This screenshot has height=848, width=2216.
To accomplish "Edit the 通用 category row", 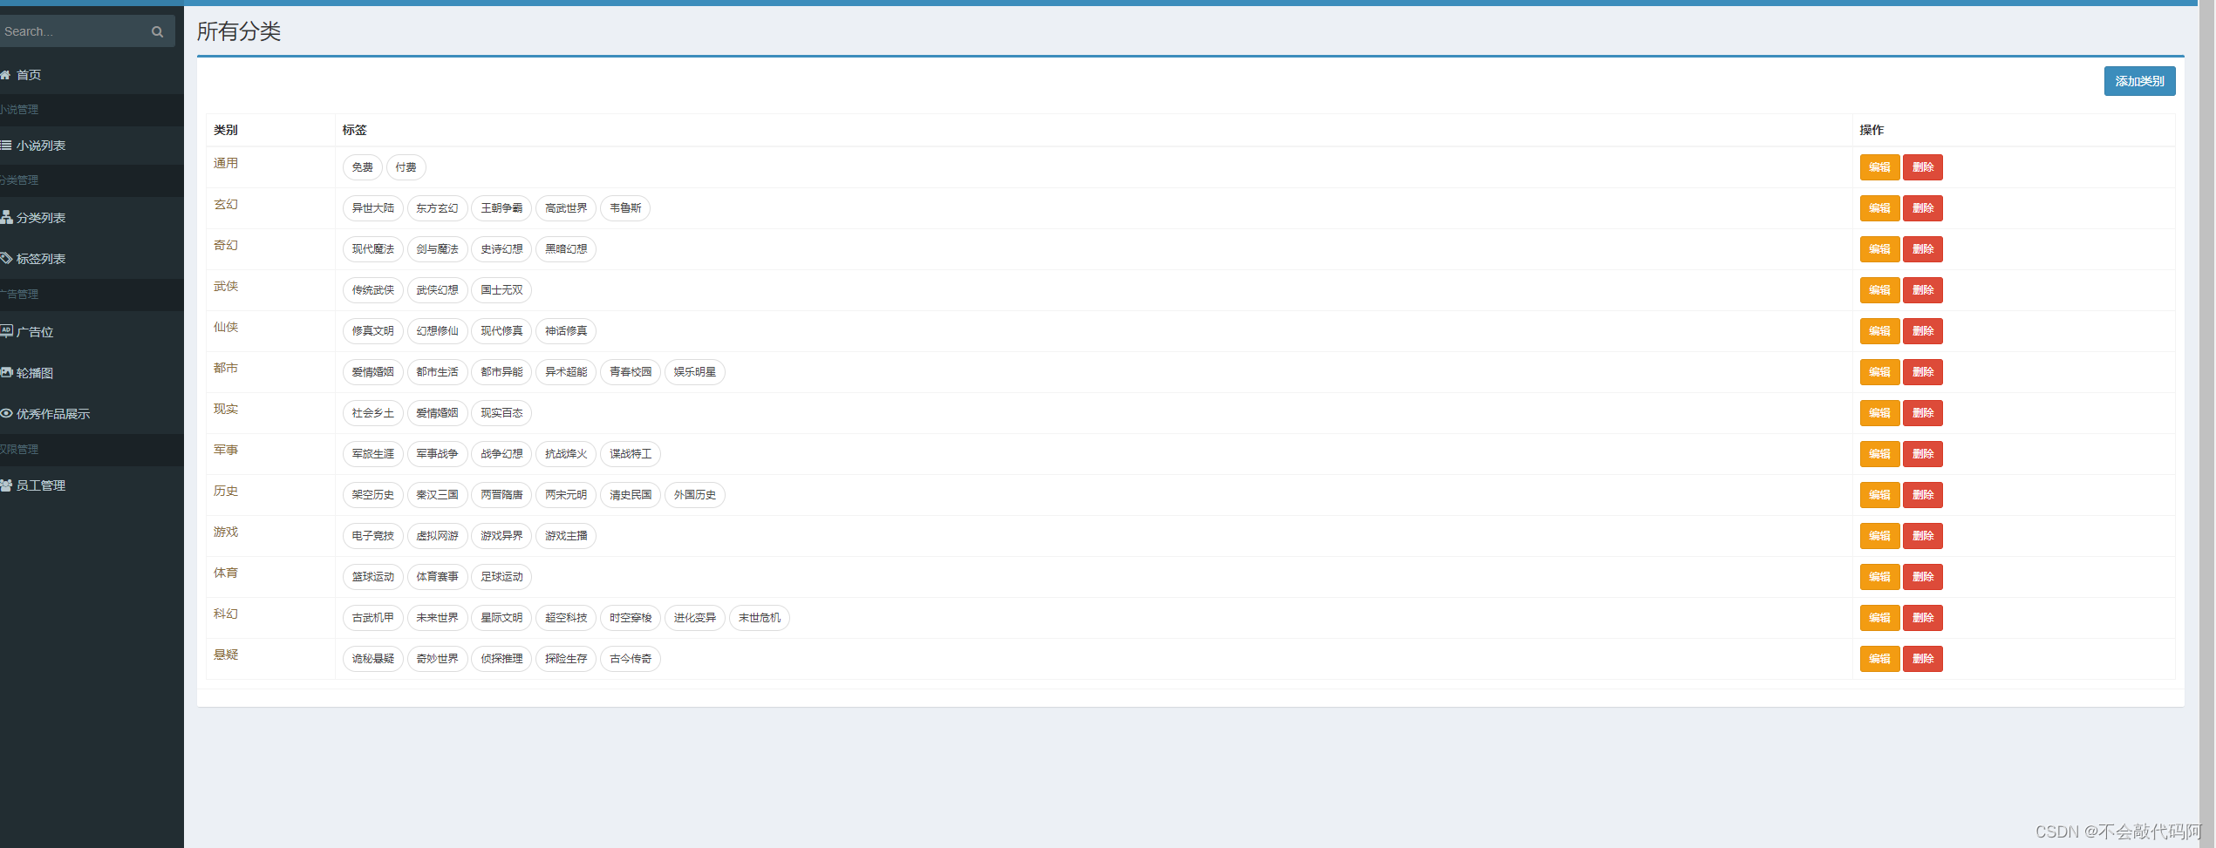I will tap(1879, 167).
